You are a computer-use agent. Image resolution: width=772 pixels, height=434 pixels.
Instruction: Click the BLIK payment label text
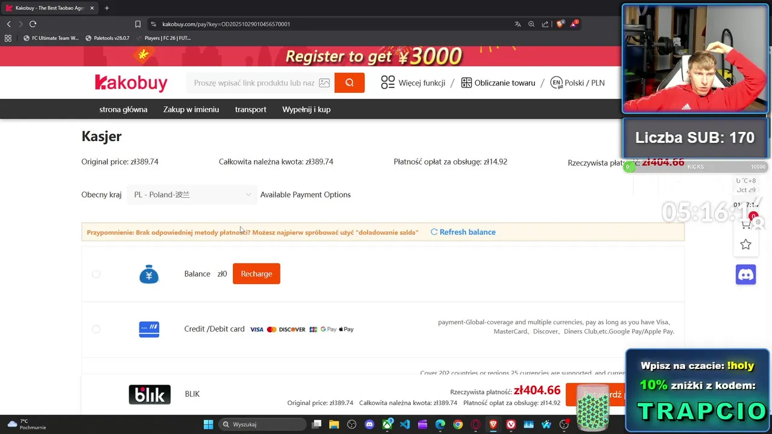pos(192,394)
